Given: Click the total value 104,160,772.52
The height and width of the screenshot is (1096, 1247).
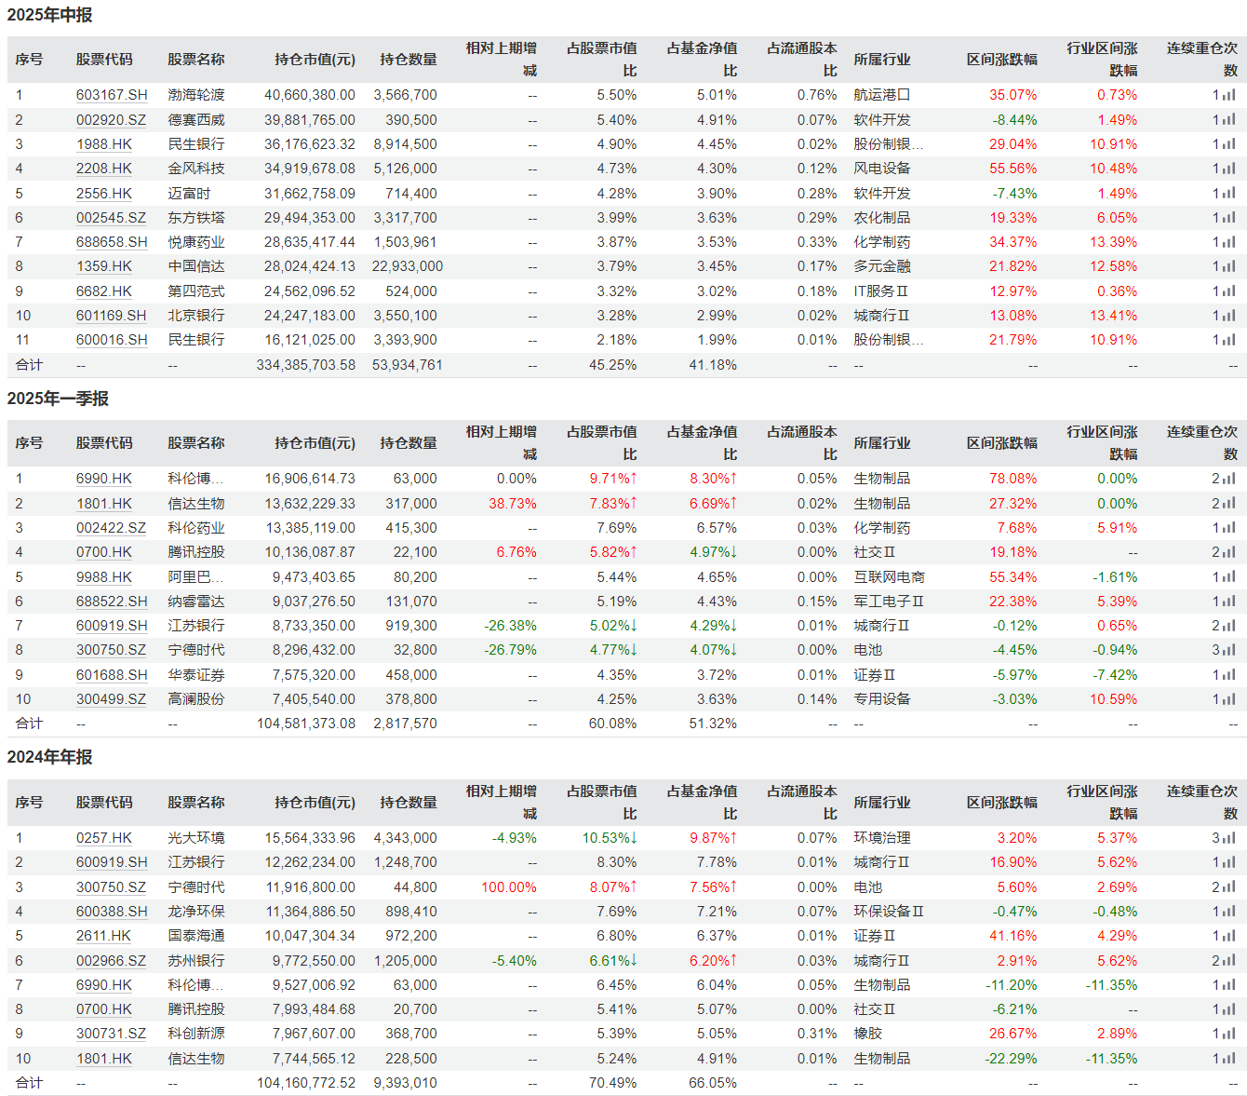Looking at the screenshot, I should click(306, 1083).
